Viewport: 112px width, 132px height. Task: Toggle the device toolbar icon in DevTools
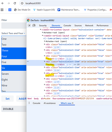pos(34,25)
